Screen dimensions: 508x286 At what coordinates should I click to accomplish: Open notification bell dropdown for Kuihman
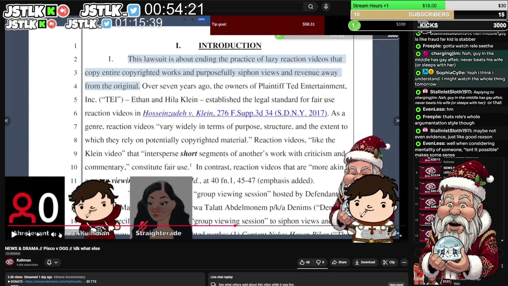(x=52, y=262)
